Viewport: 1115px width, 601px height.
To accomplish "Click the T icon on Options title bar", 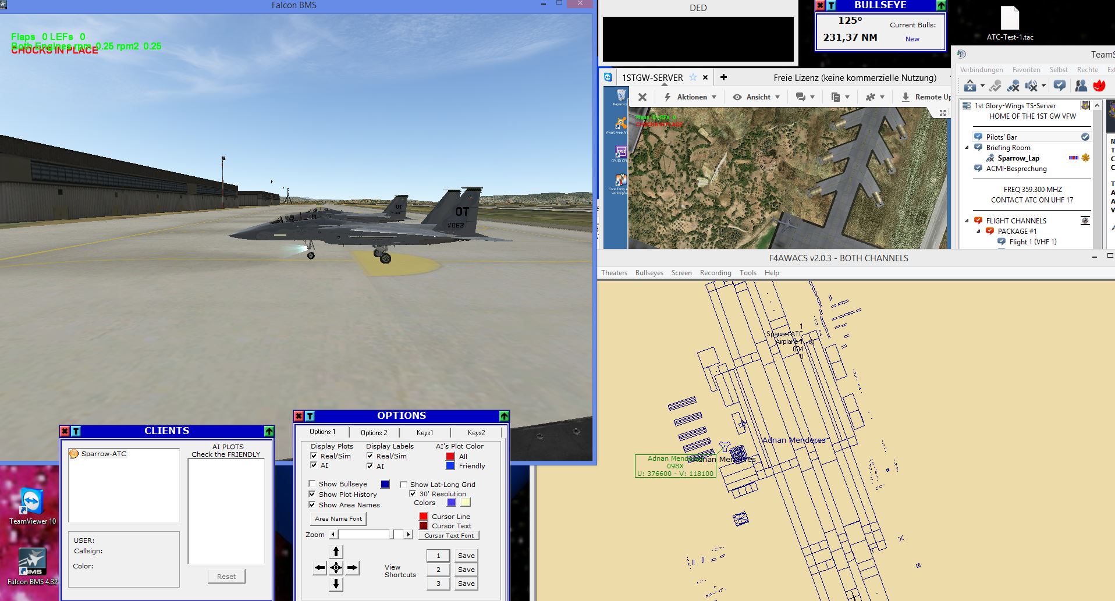I will coord(310,416).
